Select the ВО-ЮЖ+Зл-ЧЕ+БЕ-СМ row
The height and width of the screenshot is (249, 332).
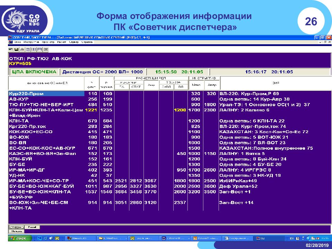(x=38, y=203)
